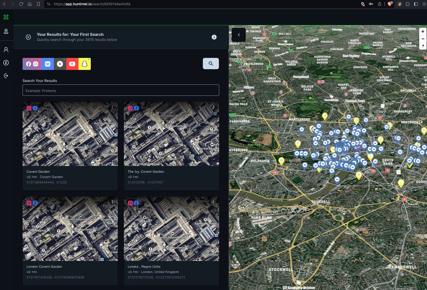
Task: Toggle the YouTube platform filter
Action: 72,64
